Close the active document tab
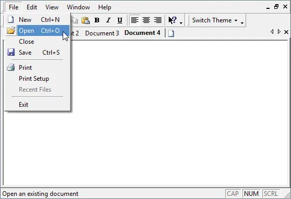The height and width of the screenshot is (199, 291). [x=286, y=32]
